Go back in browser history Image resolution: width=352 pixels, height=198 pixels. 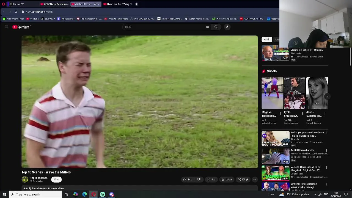pyautogui.click(x=4, y=12)
